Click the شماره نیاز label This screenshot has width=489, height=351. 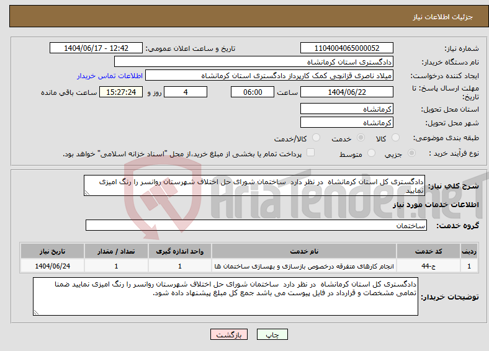(462, 48)
